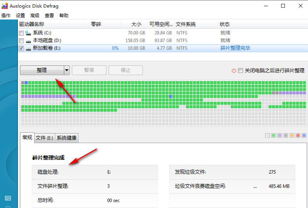Click the orange legend color swatch

pyautogui.click(x=292, y=135)
